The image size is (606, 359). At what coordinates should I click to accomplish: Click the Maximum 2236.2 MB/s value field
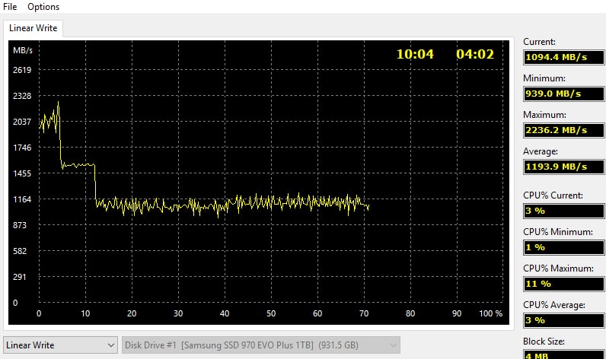click(x=563, y=130)
